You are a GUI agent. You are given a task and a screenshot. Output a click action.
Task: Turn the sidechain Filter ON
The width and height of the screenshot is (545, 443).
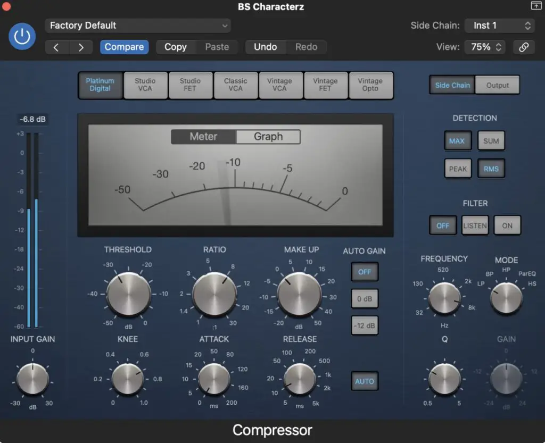pyautogui.click(x=507, y=225)
